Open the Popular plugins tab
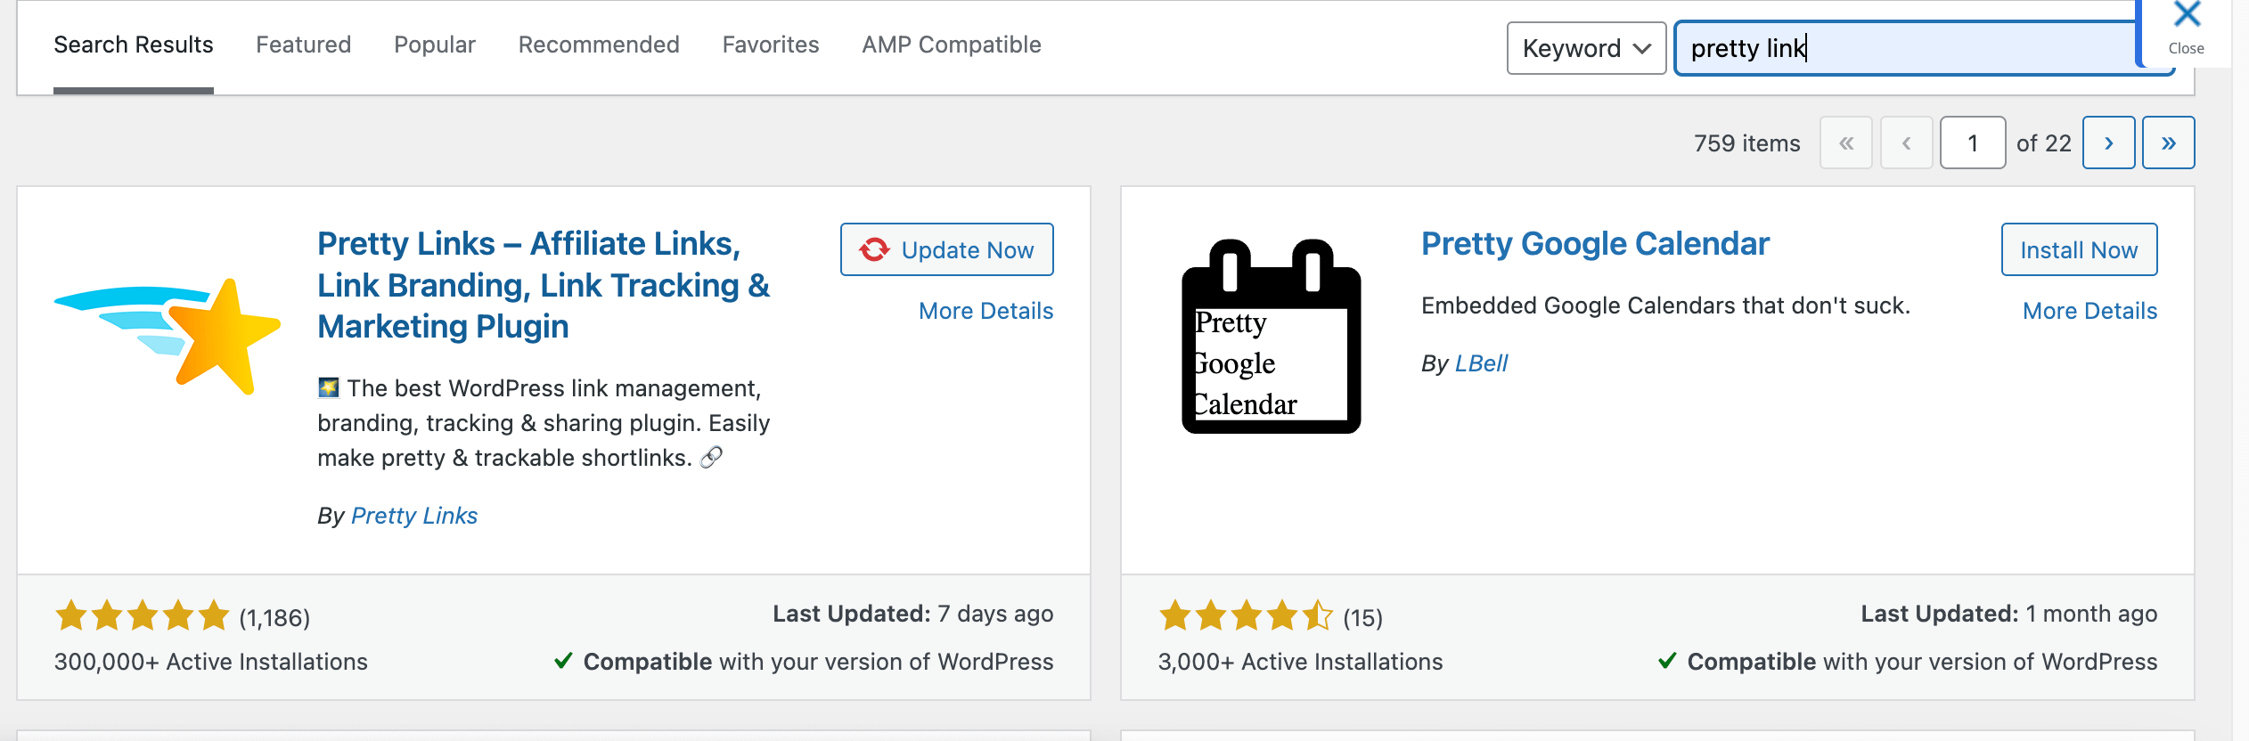This screenshot has width=2249, height=741. [x=435, y=45]
